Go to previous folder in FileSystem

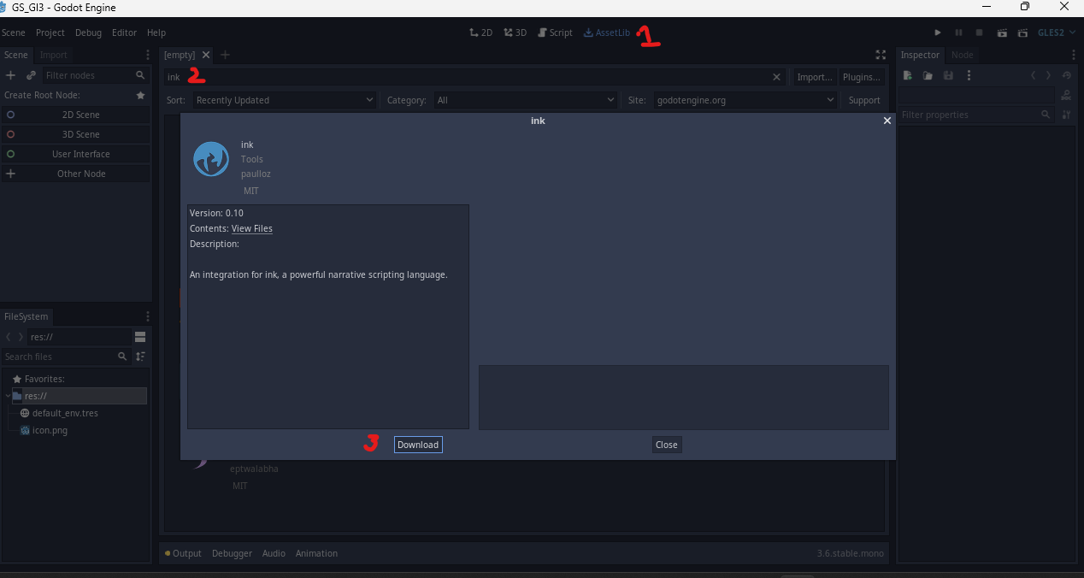[x=9, y=337]
